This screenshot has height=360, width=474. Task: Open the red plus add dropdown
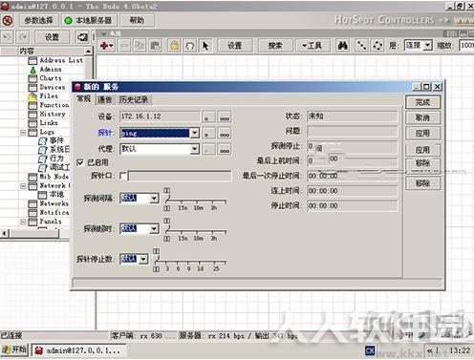tap(107, 46)
